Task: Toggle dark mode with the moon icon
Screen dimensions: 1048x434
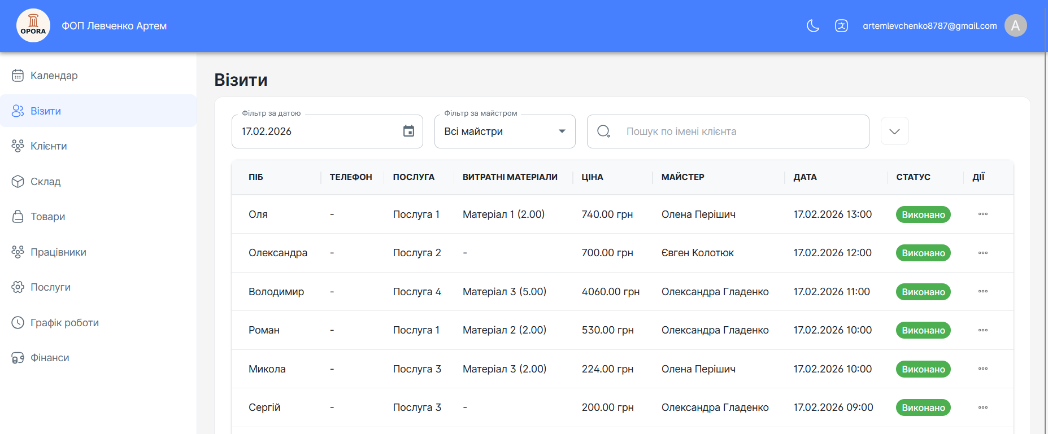Action: click(813, 25)
